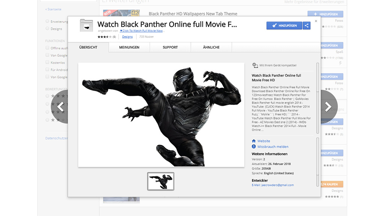The image size is (384, 216).
Task: Open the 'Click To Watch Full Movie Now' link
Action: [142, 31]
